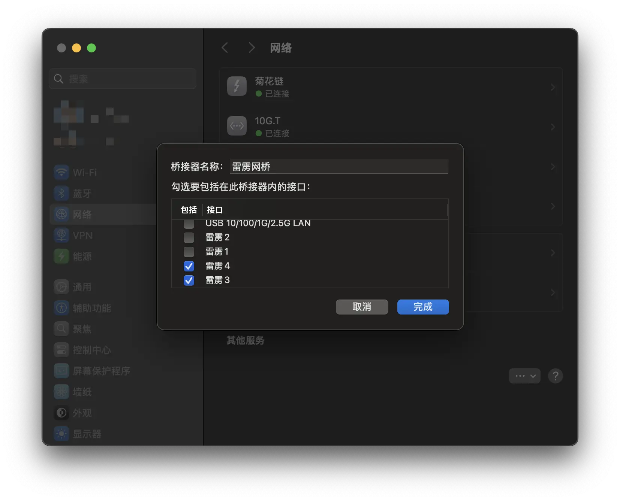The width and height of the screenshot is (620, 501).
Task: Select the VPN globe icon
Action: [x=61, y=236]
